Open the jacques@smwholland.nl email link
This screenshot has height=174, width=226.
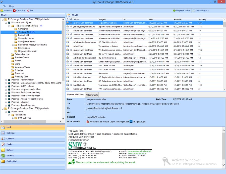[139, 151]
